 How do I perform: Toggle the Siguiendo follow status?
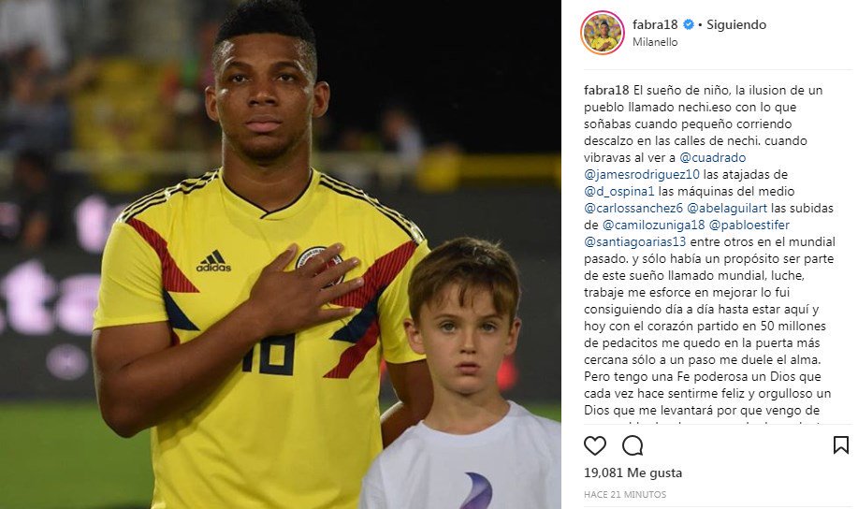[x=736, y=24]
